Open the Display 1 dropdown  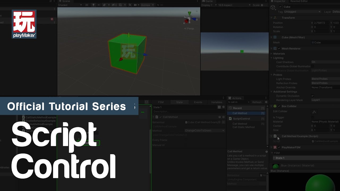click(x=209, y=5)
